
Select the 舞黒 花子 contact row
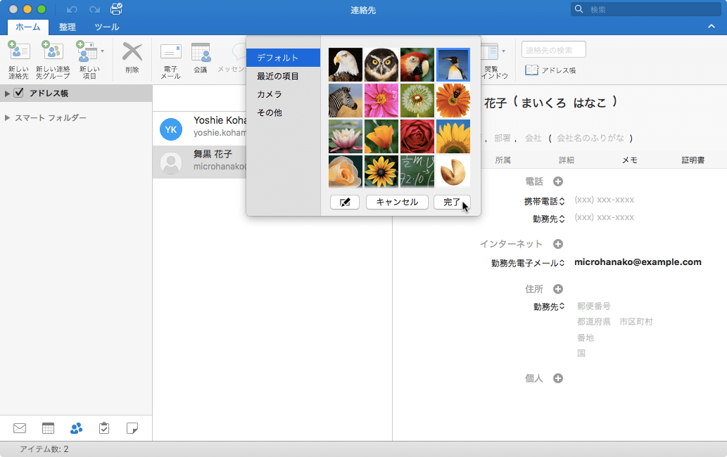pyautogui.click(x=199, y=162)
